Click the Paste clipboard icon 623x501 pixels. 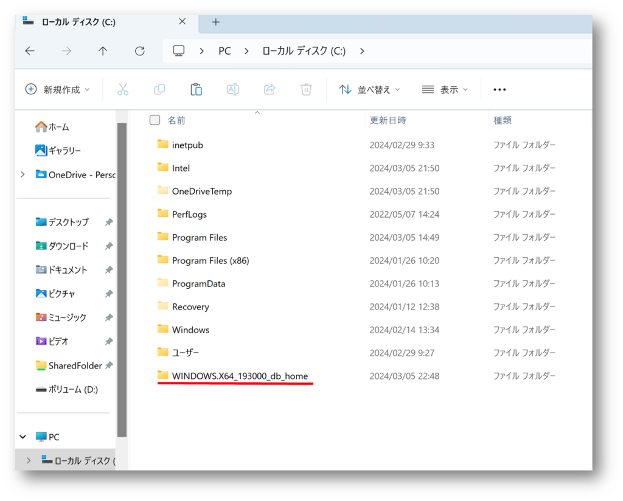pyautogui.click(x=196, y=89)
